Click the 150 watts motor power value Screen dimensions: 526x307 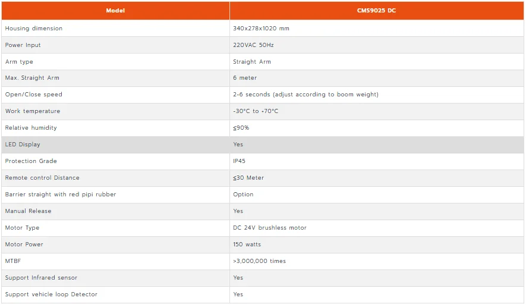click(247, 244)
